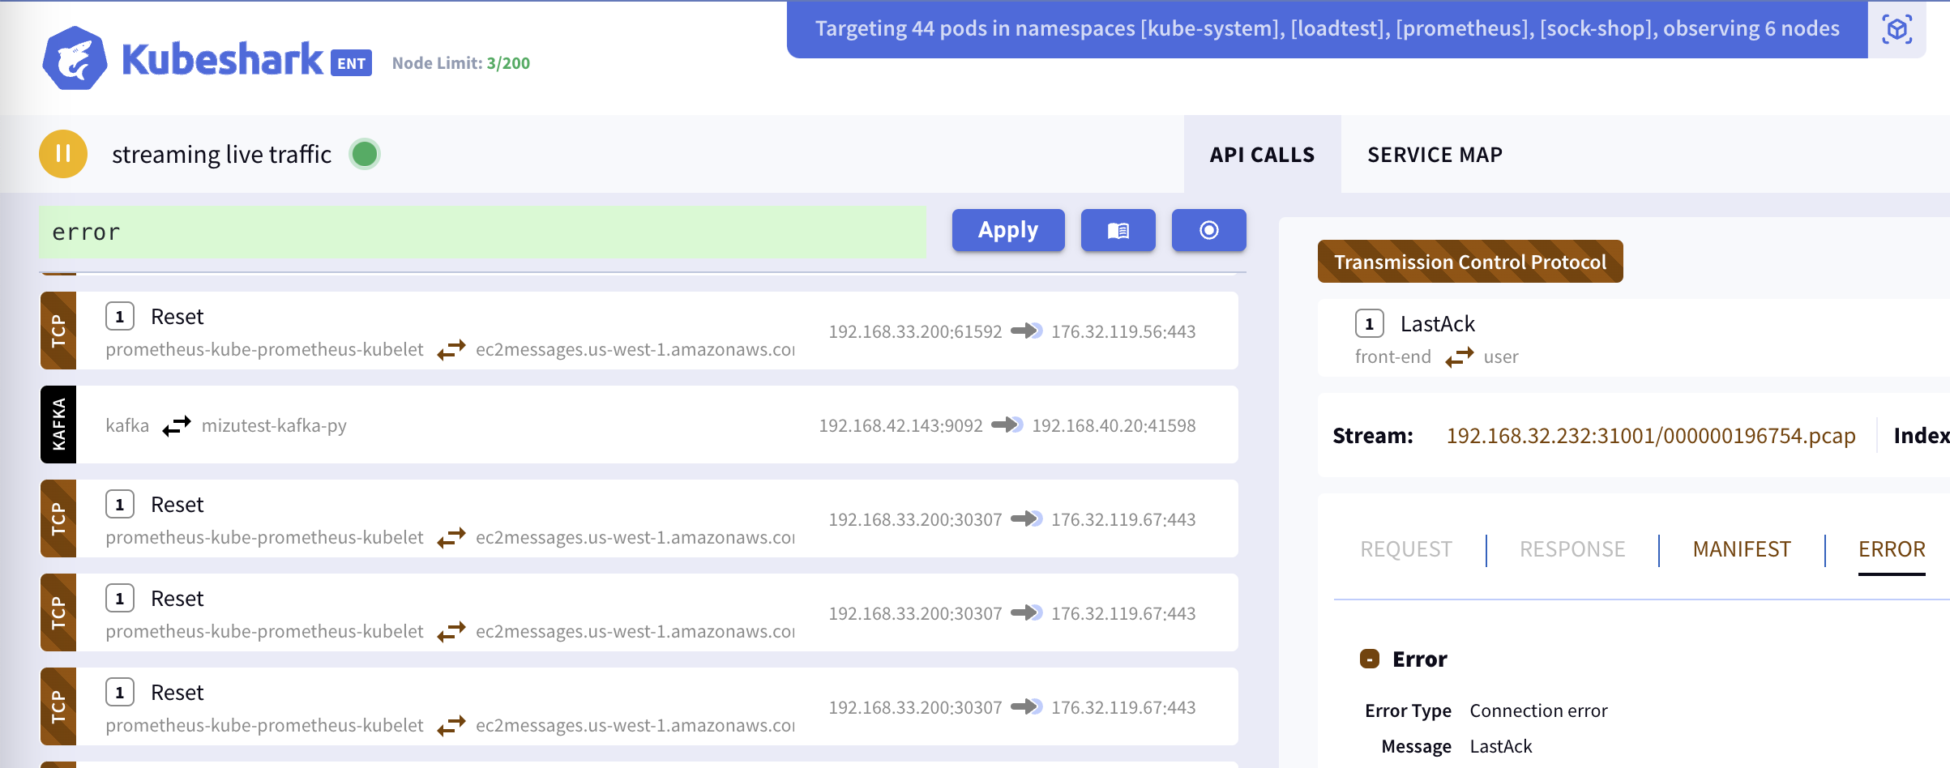This screenshot has height=768, width=1950.
Task: Pause the live traffic stream
Action: point(63,154)
